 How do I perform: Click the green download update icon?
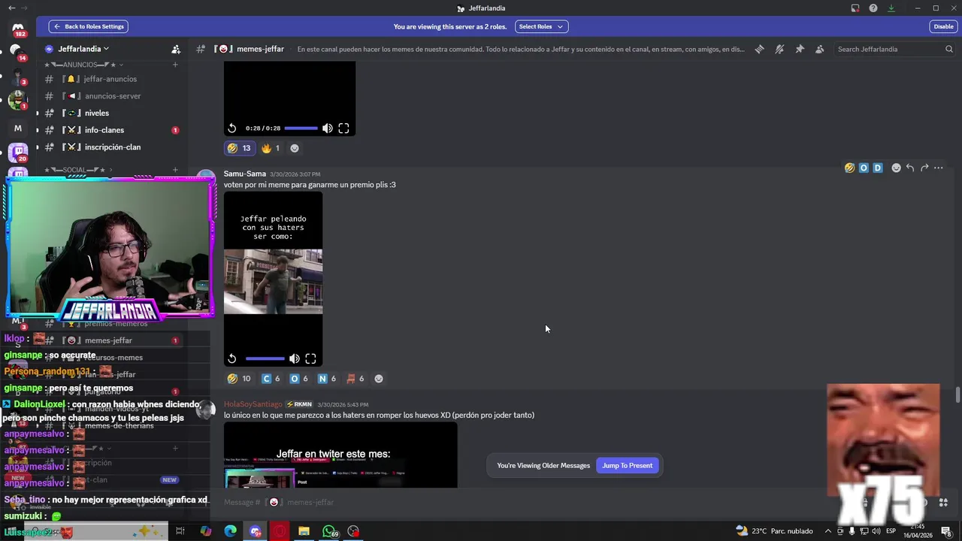point(891,8)
